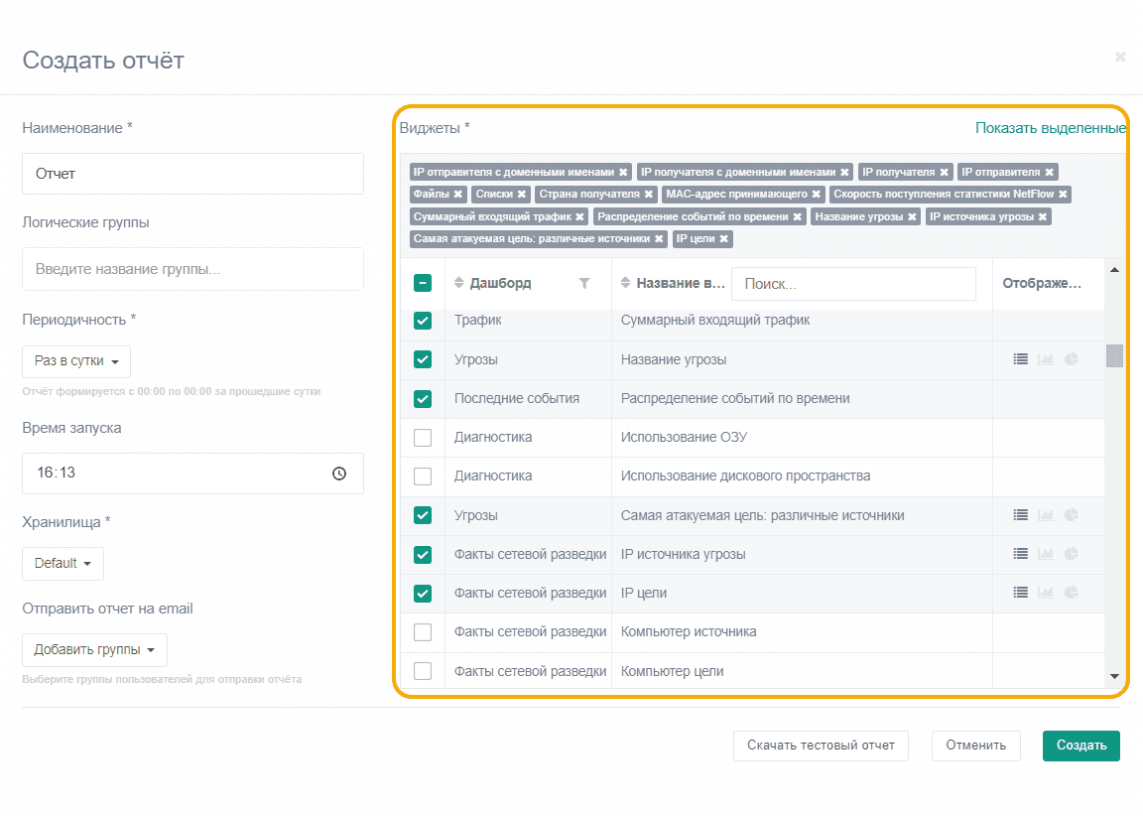Click the widget name Поиск search field
Viewport: 1143px width, 816px height.
pyautogui.click(x=853, y=284)
